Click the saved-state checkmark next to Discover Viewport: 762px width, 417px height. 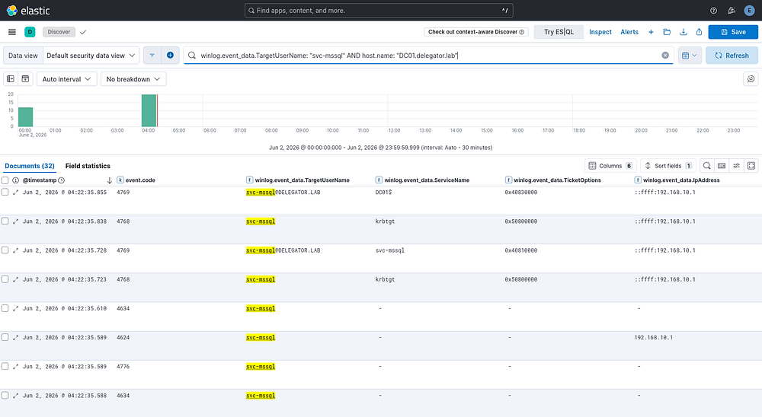[x=83, y=32]
